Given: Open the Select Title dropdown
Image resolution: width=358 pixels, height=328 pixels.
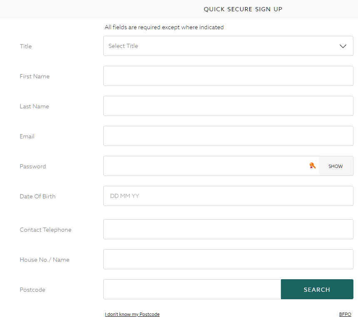Looking at the screenshot, I should point(228,46).
